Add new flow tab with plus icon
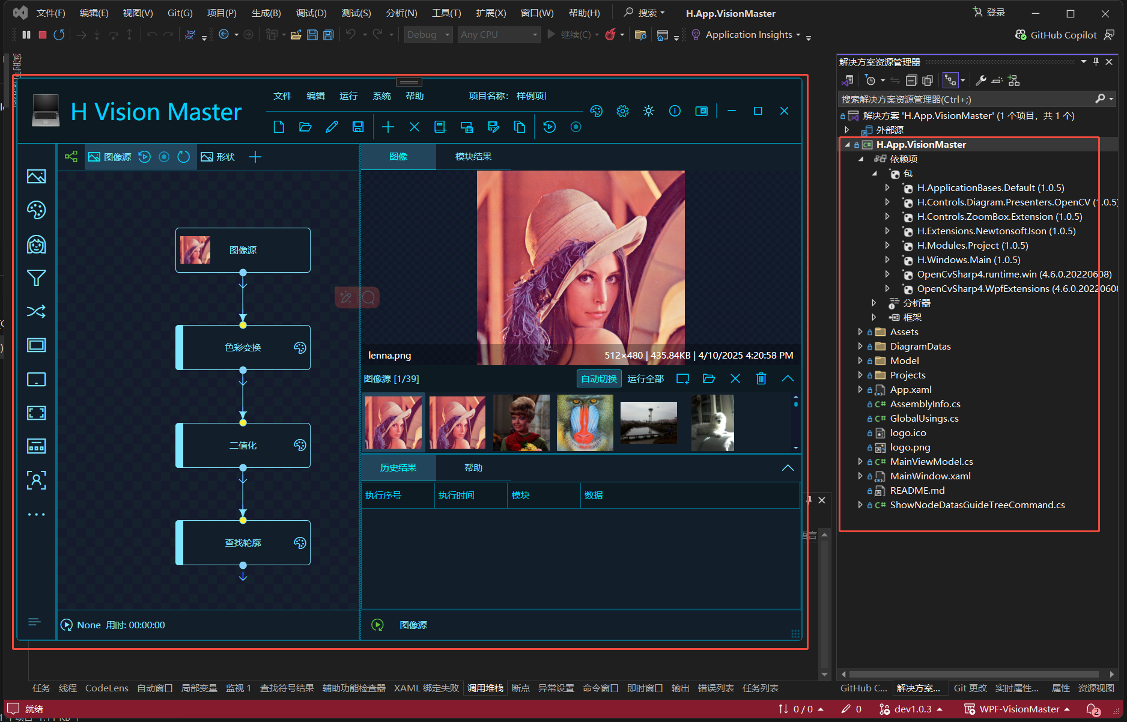This screenshot has height=722, width=1127. (255, 157)
